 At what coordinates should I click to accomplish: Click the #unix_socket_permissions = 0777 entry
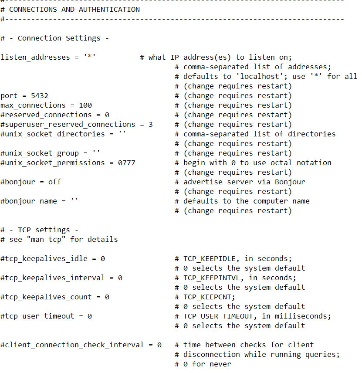pyautogui.click(x=68, y=163)
